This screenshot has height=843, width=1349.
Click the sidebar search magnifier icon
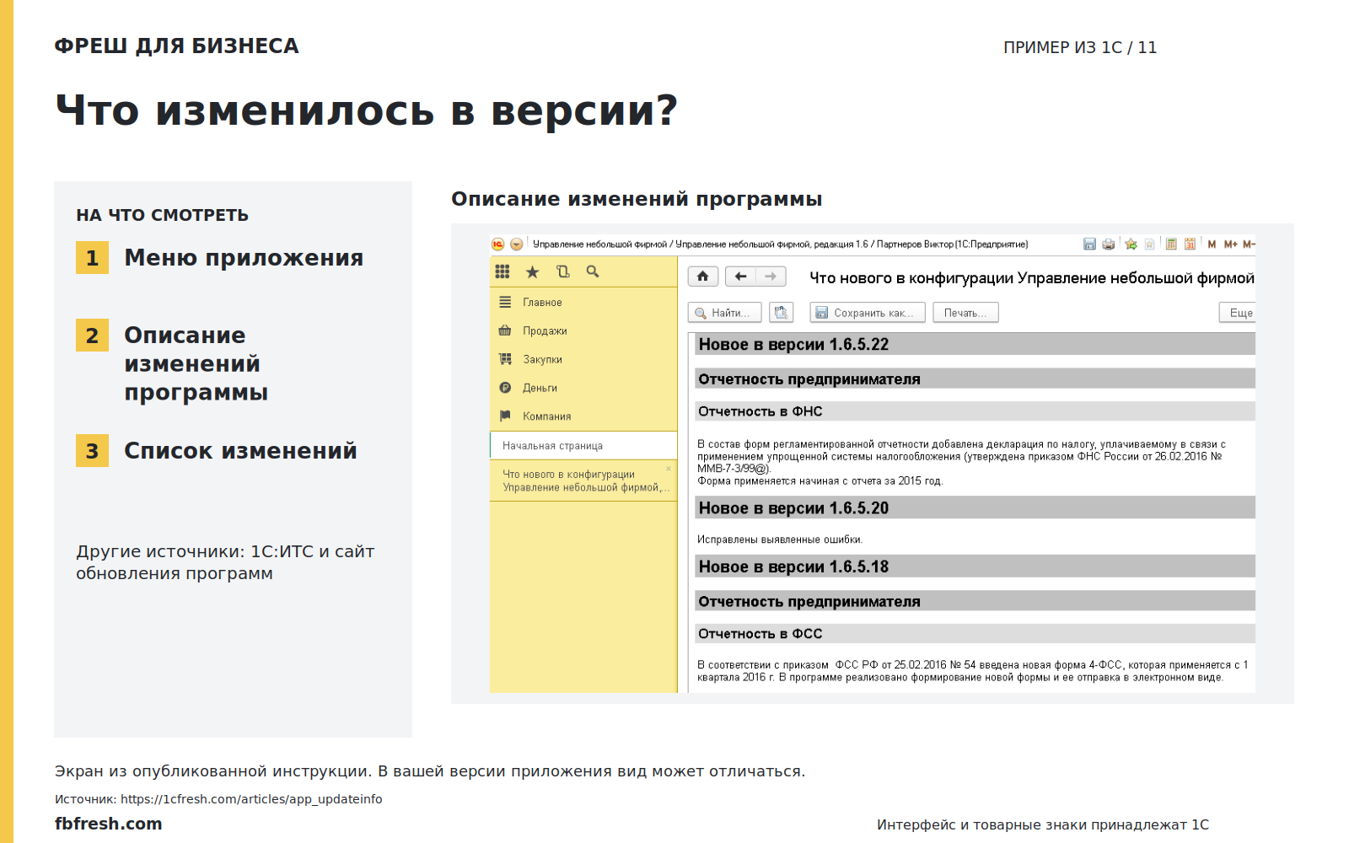[593, 271]
